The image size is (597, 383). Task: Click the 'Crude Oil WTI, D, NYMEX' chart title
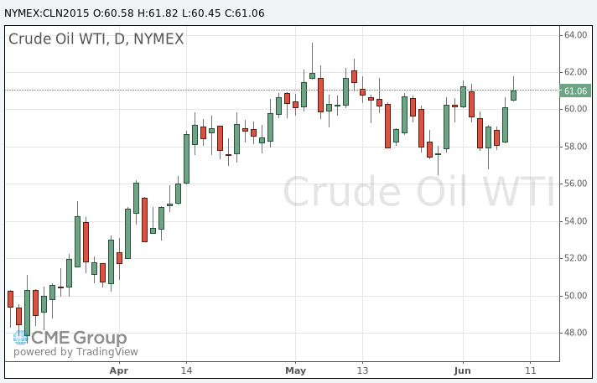point(96,39)
